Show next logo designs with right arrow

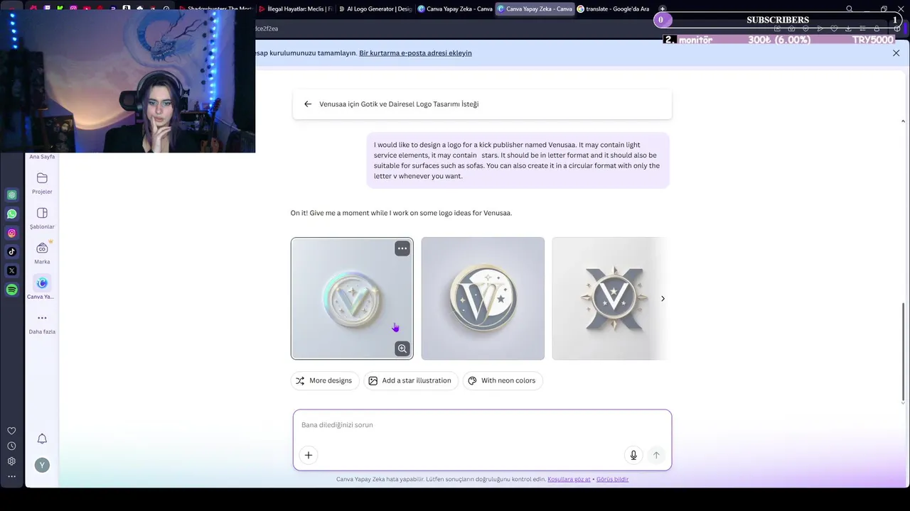(x=663, y=299)
